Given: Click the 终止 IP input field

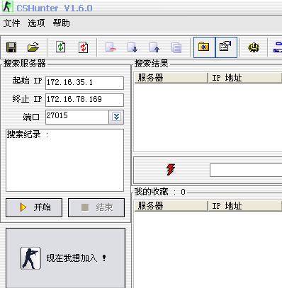Looking at the screenshot, I should pyautogui.click(x=84, y=100).
